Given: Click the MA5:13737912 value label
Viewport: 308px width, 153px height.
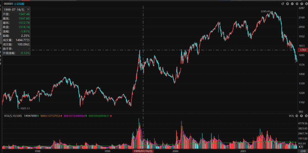Looking at the screenshot, I should tap(50, 116).
